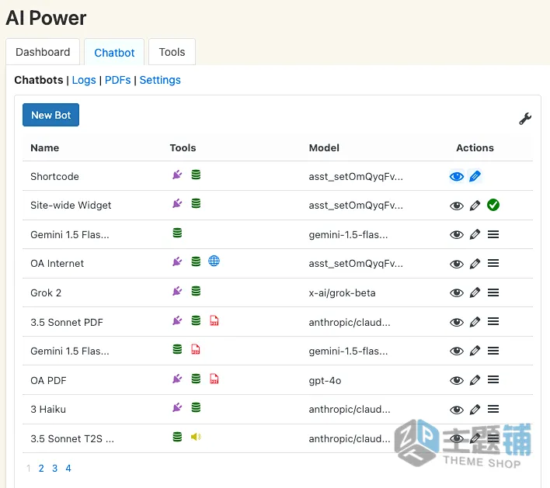Open the OA Internet row menu
550x488 pixels.
pos(493,264)
